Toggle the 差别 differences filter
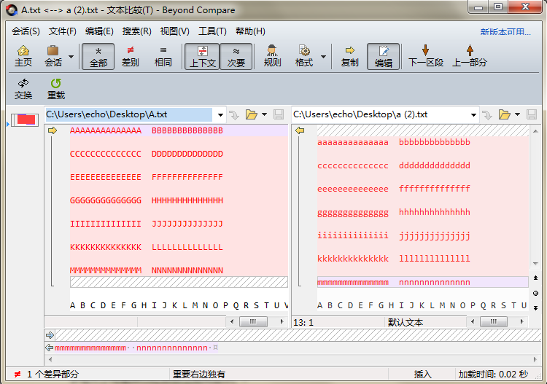 [x=130, y=56]
